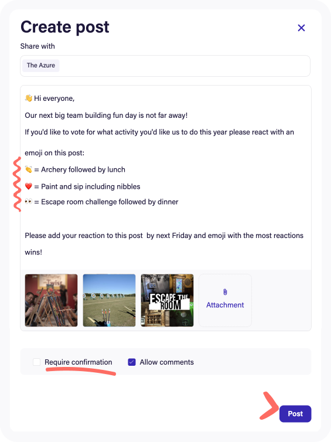
Task: Click the Require confirmation label
Action: pos(79,362)
